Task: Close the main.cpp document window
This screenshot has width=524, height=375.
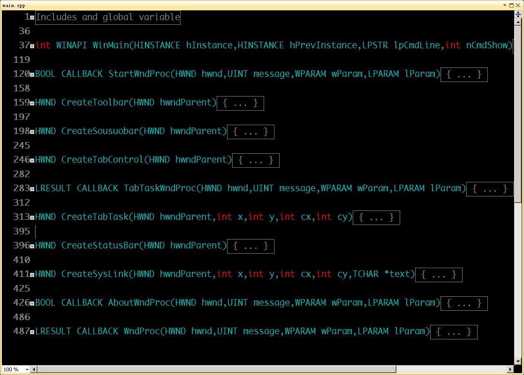Action: point(518,5)
